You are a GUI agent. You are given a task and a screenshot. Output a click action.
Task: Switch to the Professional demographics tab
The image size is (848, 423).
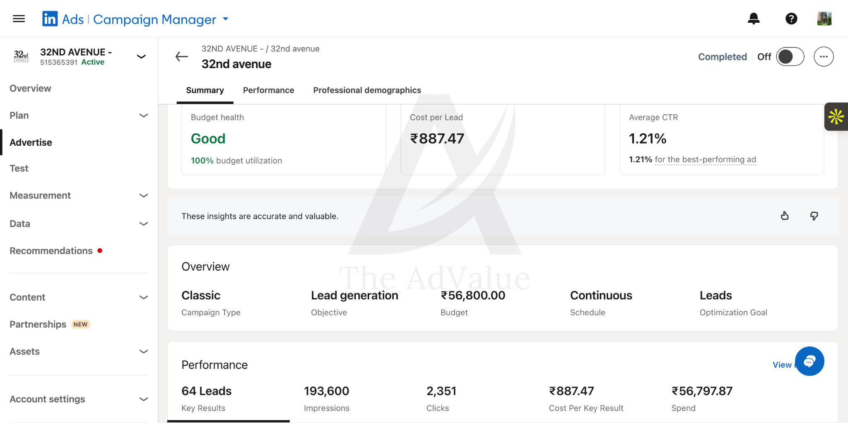[x=367, y=90]
